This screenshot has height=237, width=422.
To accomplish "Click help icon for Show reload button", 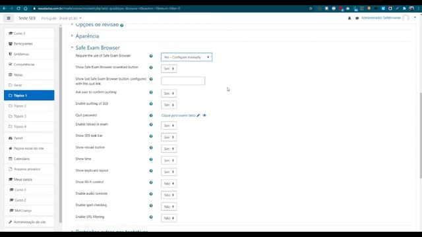I will pos(151,147).
